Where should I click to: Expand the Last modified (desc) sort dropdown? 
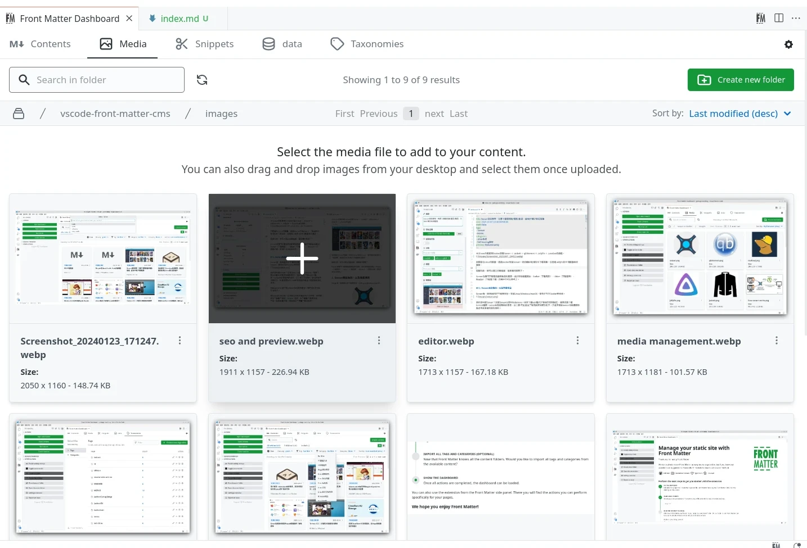(x=739, y=114)
